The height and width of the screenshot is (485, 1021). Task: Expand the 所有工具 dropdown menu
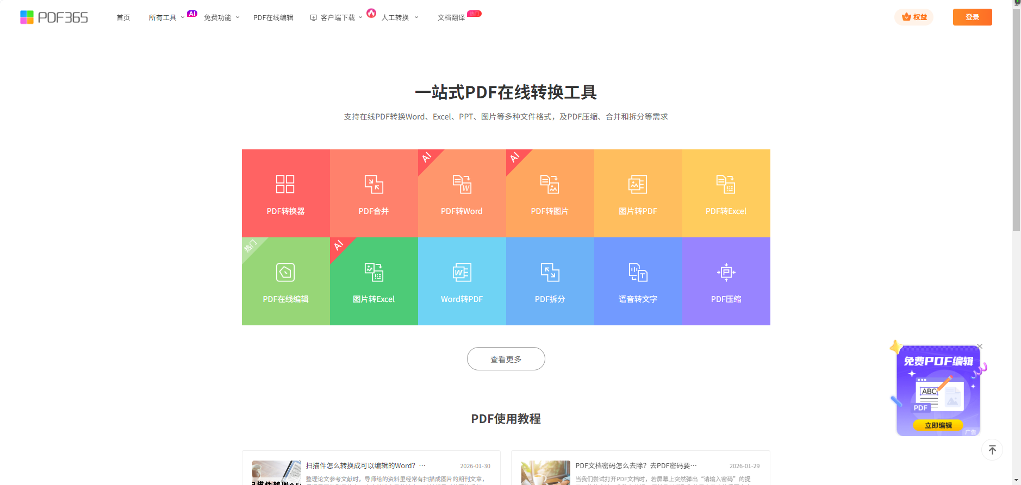166,17
